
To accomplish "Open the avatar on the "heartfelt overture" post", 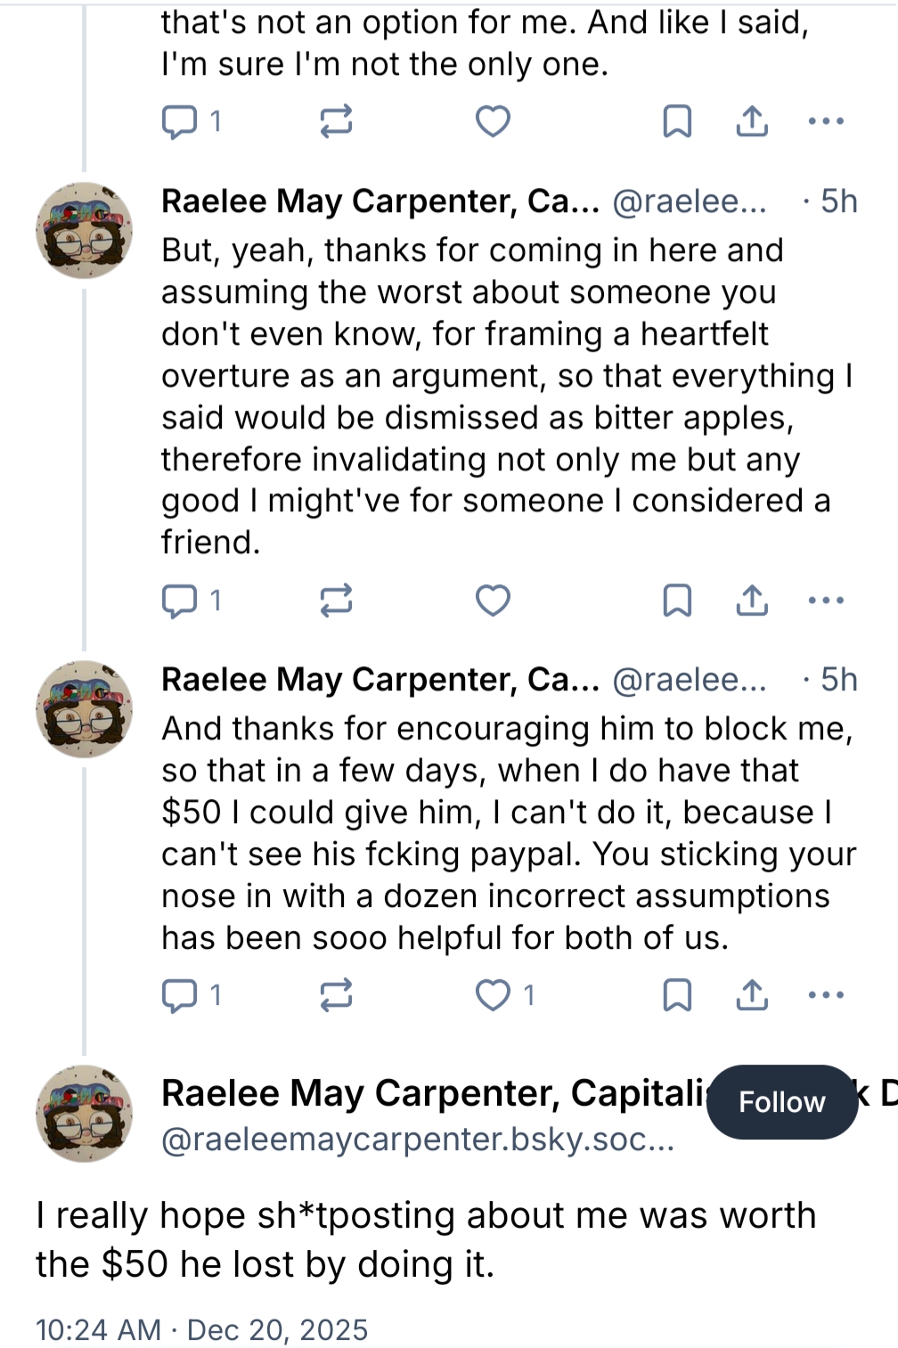I will click(x=84, y=230).
